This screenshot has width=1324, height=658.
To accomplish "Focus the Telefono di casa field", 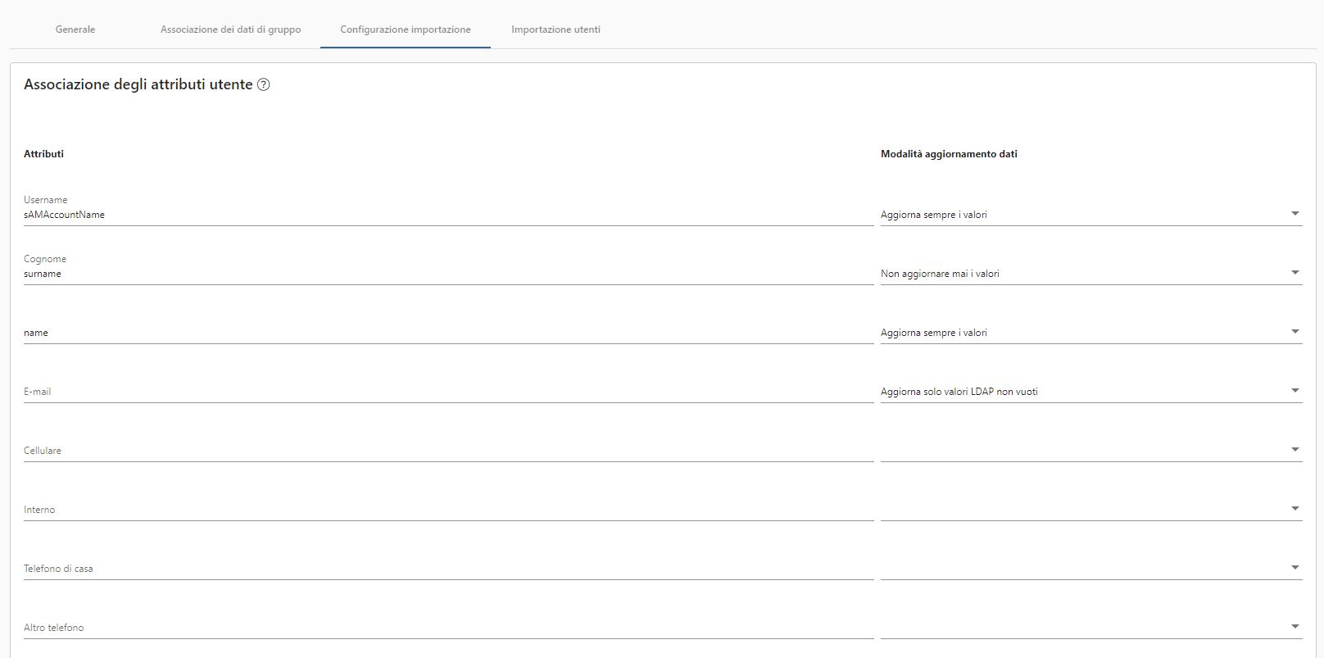I will pos(448,569).
